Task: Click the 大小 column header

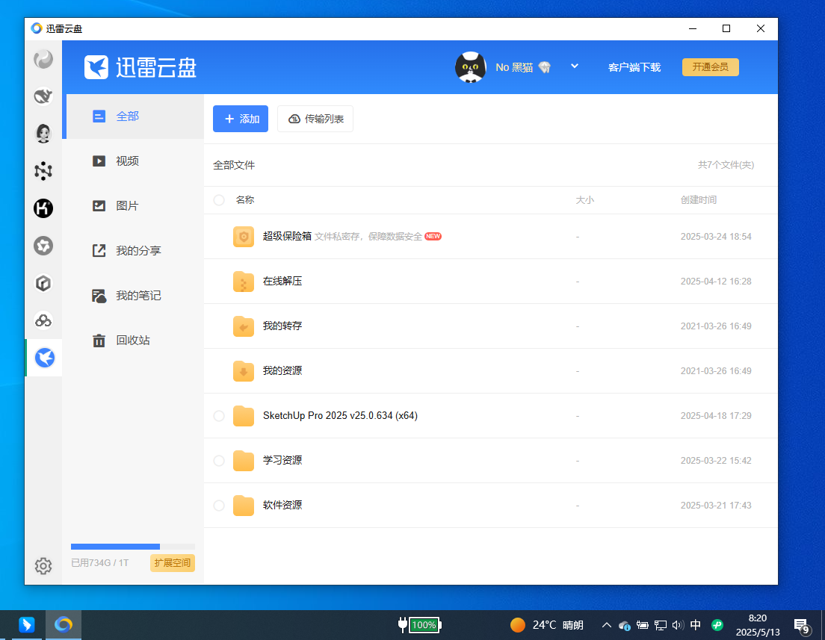Action: pos(585,200)
